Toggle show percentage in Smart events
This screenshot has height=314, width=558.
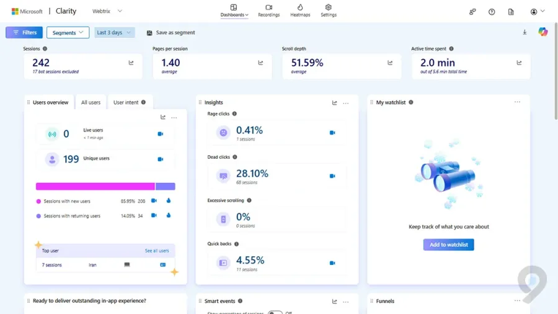[275, 313]
